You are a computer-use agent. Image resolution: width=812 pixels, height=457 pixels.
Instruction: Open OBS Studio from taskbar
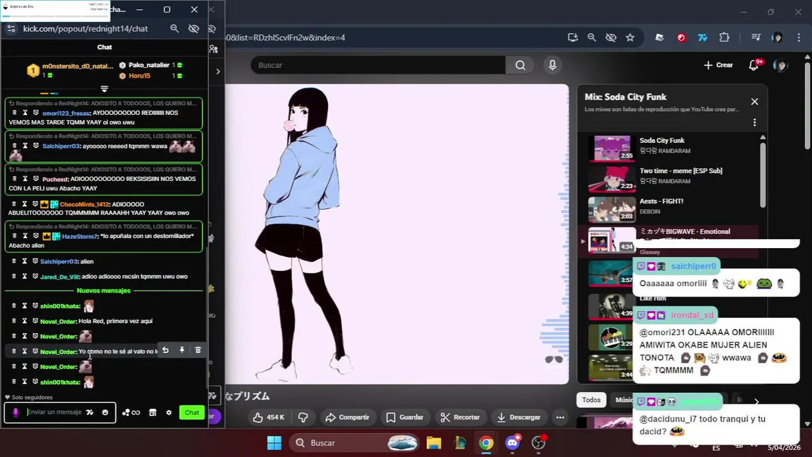539,442
